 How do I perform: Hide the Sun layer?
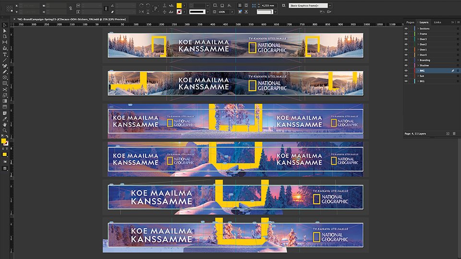[406, 76]
